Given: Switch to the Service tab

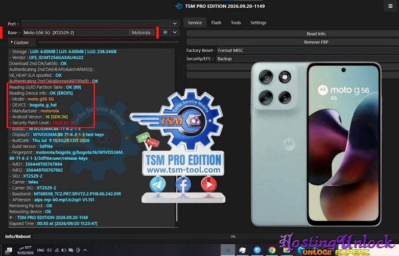Looking at the screenshot, I should [x=195, y=23].
